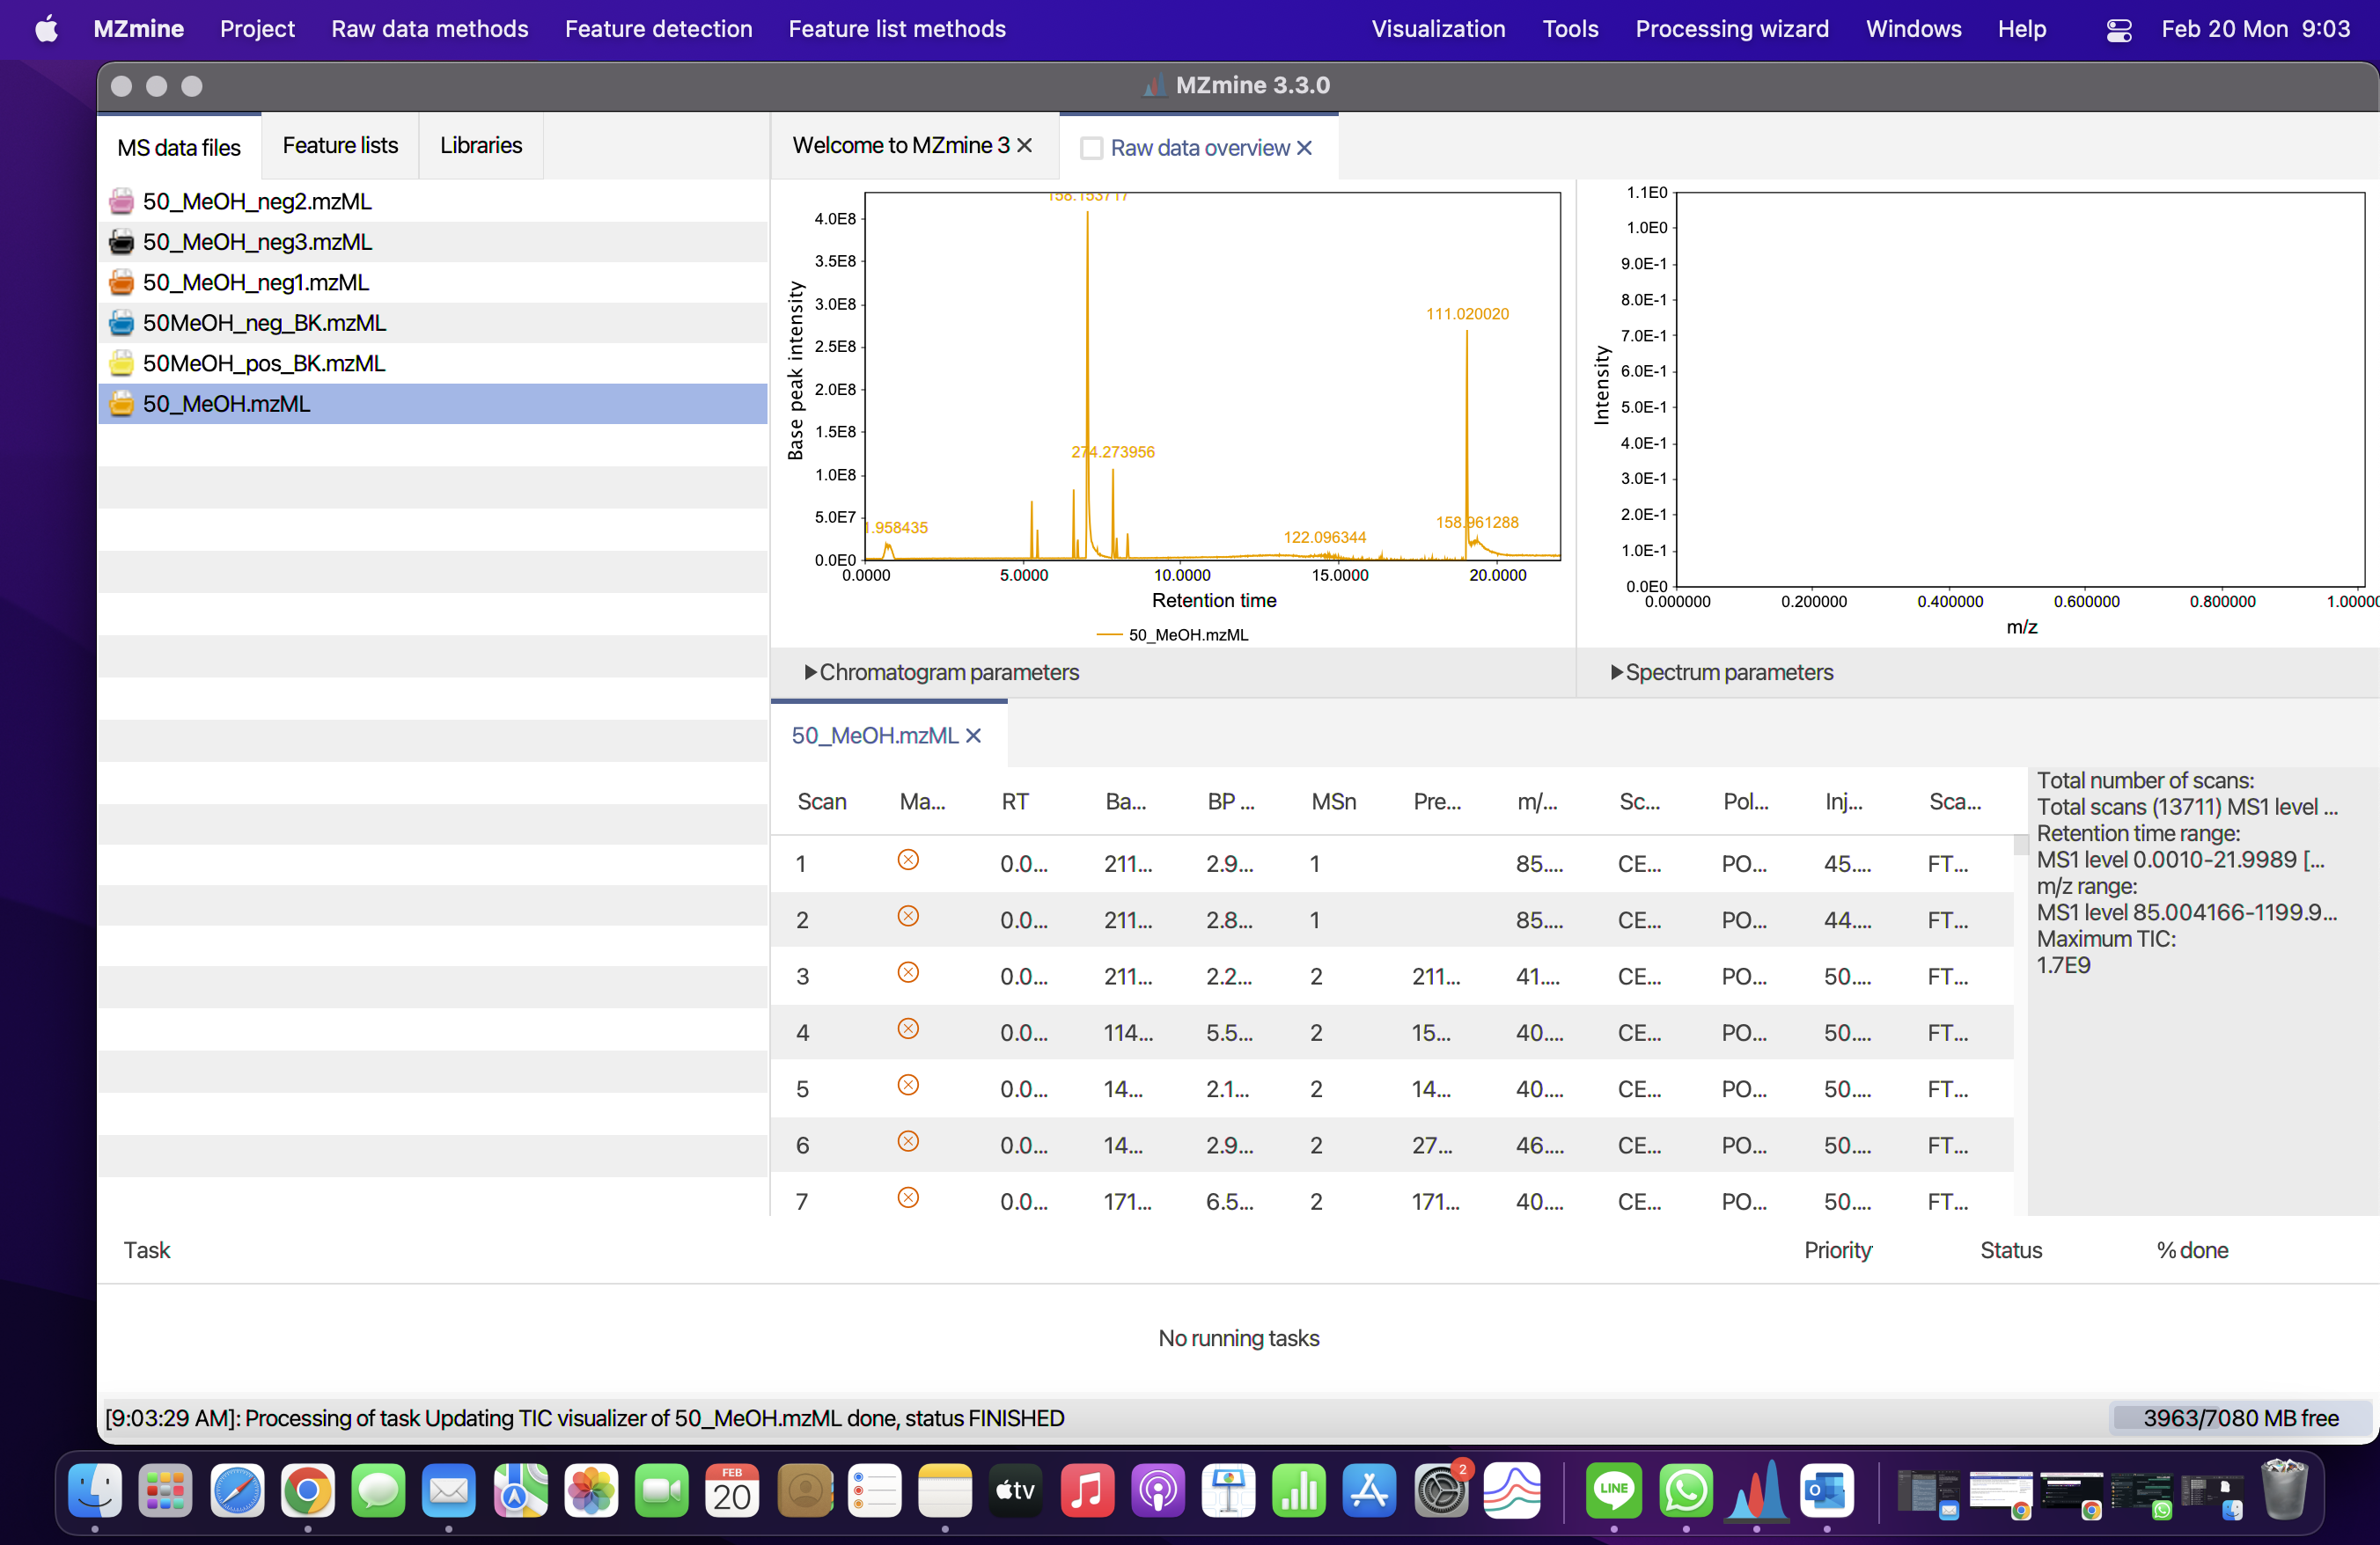Click the orange X icon in scan 1 row
Viewport: 2380px width, 1545px height.
[x=908, y=860]
